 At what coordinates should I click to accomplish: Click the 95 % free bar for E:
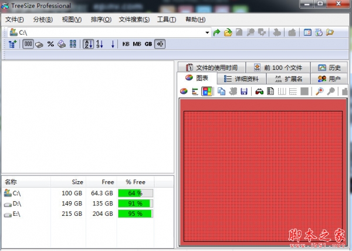pos(136,214)
